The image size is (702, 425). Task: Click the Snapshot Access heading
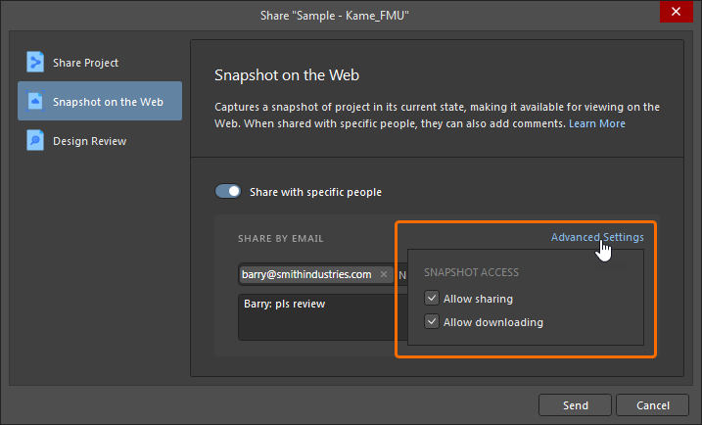click(x=471, y=272)
